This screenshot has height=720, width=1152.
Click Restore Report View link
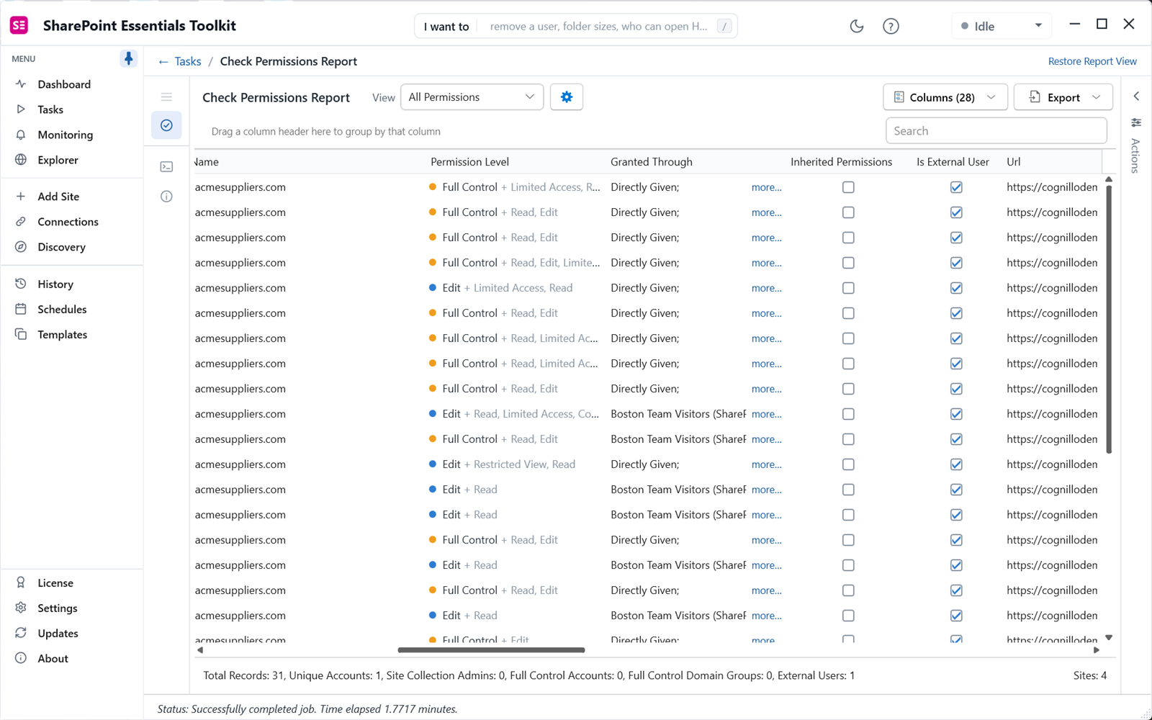tap(1092, 61)
